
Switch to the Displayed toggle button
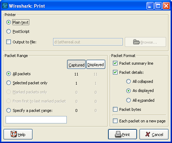pyautogui.click(x=96, y=64)
